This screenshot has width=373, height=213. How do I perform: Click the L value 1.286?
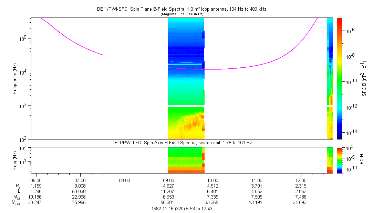(36, 191)
